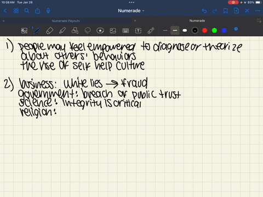Open the Shapes tool
263x197 pixels.
75,31
